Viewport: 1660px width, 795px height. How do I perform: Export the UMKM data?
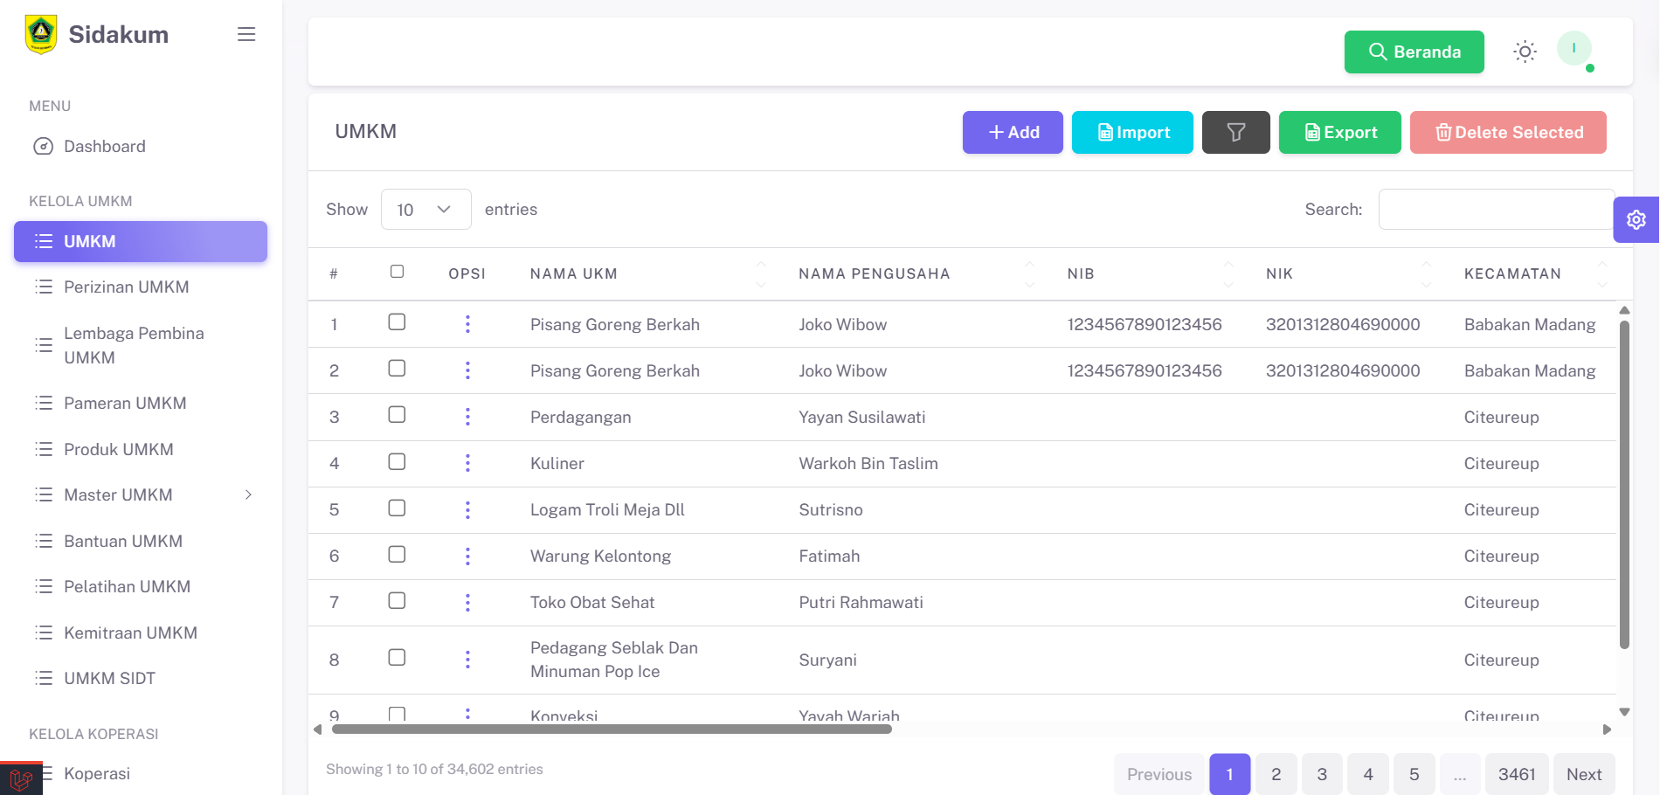(x=1339, y=132)
